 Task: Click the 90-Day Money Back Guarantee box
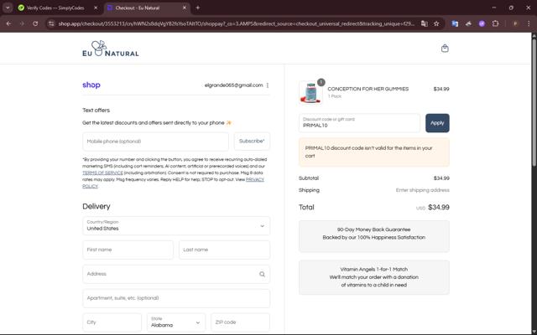point(374,236)
